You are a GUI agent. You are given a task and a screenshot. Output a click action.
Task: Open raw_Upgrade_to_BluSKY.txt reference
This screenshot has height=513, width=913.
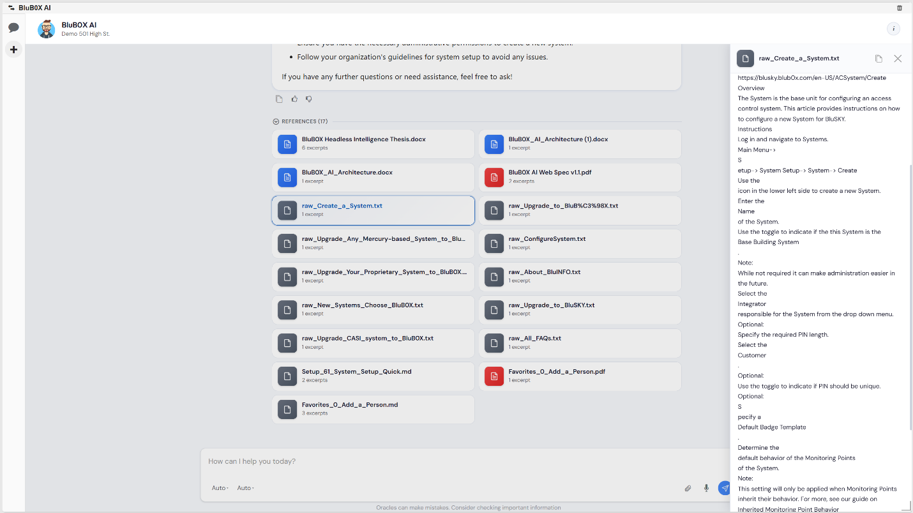coord(580,310)
